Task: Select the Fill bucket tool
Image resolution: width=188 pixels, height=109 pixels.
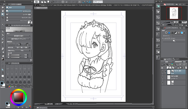Action: (x=3, y=56)
